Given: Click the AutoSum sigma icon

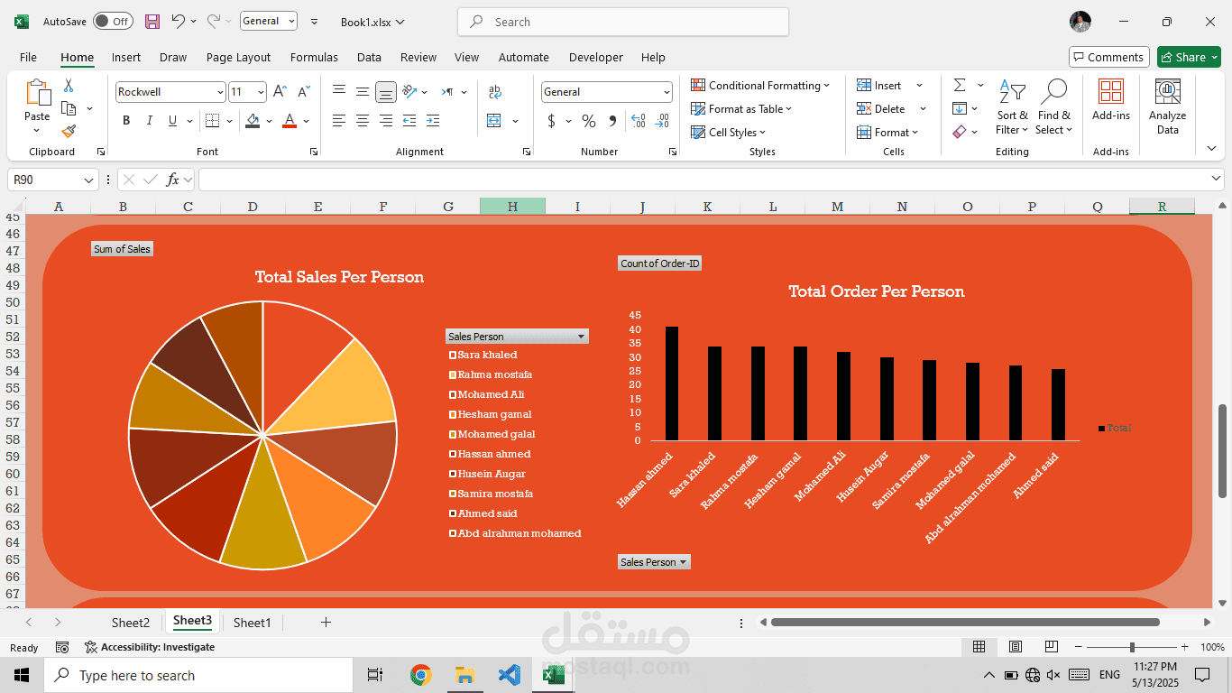Looking at the screenshot, I should point(960,85).
